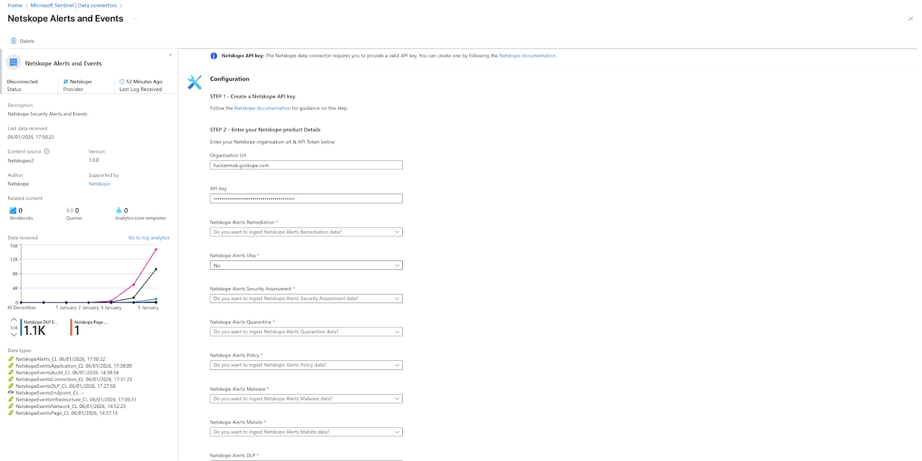Click the Delete trash icon
Screen dimensions: 922x461
click(x=14, y=41)
